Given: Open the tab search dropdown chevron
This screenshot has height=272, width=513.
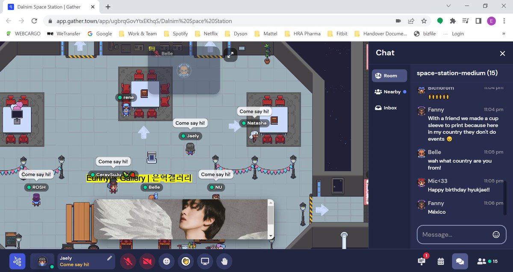Looking at the screenshot, I should [x=448, y=6].
